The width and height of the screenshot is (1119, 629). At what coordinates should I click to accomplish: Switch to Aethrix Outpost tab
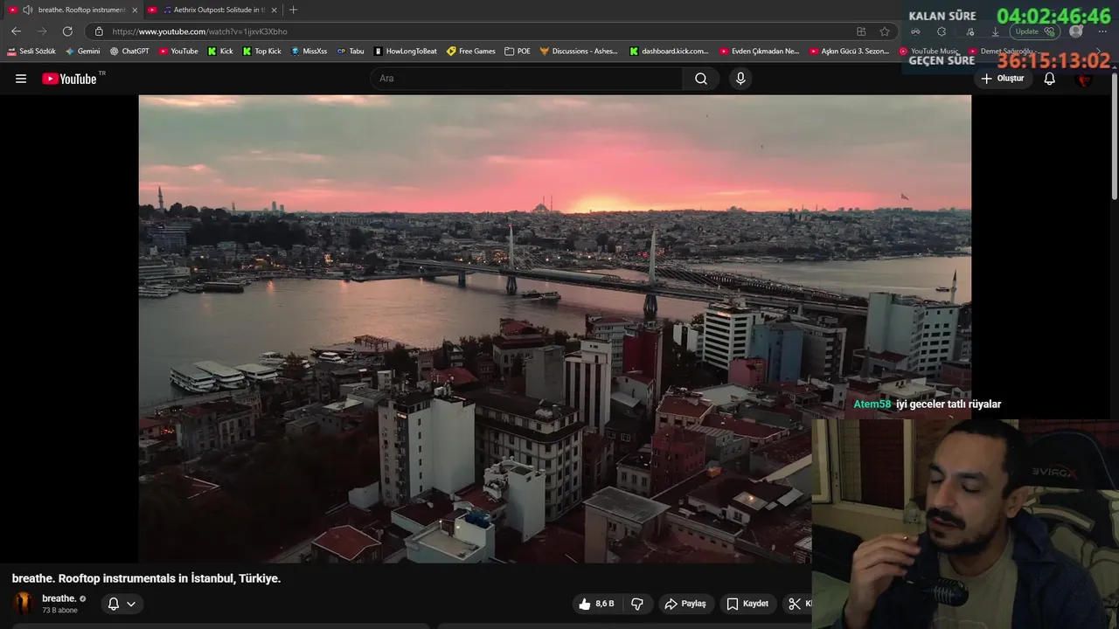[212, 10]
